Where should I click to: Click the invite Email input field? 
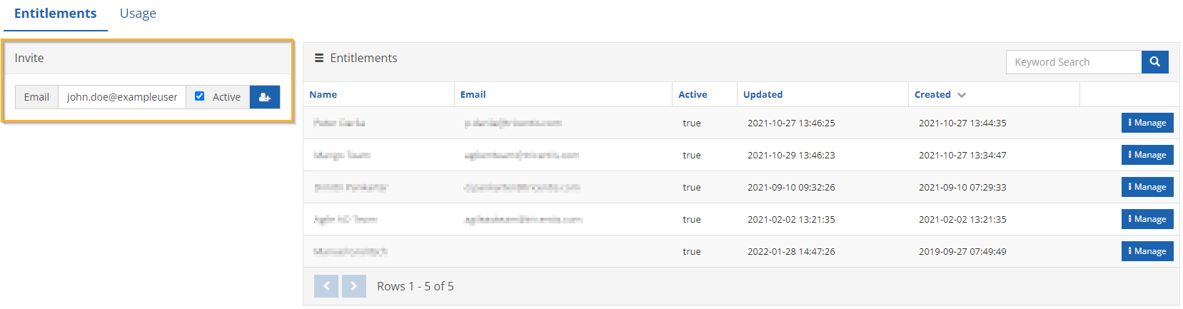(x=122, y=97)
